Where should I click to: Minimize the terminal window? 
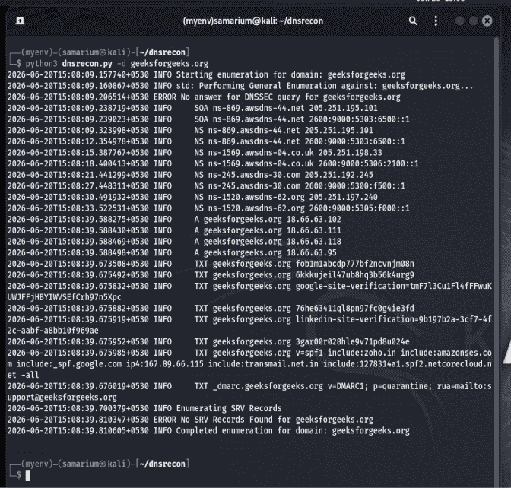pyautogui.click(x=460, y=21)
